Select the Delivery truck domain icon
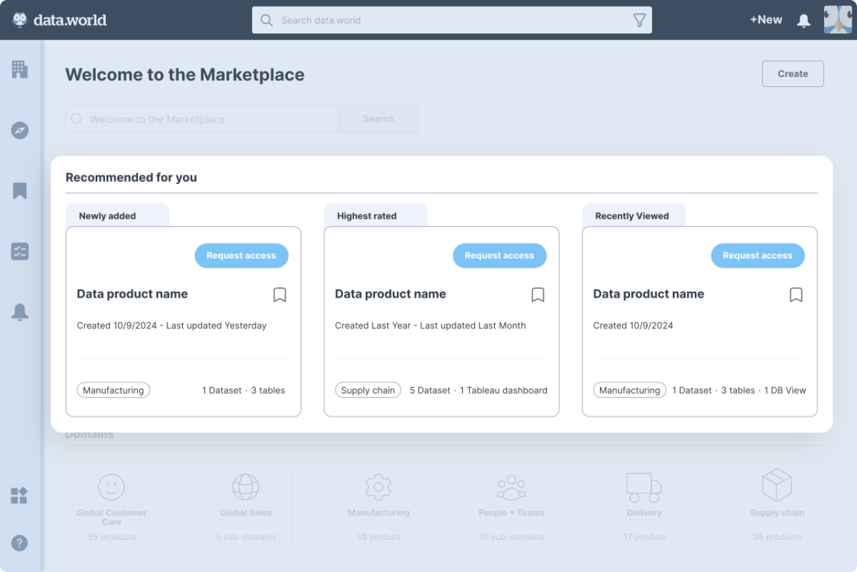This screenshot has width=857, height=572. click(x=644, y=488)
